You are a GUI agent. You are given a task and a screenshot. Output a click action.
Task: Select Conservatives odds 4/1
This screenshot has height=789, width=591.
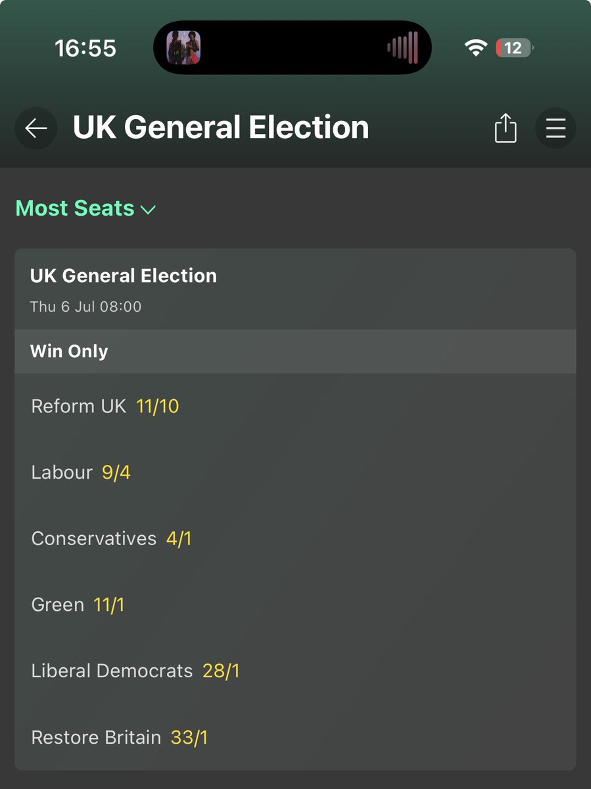pos(178,538)
